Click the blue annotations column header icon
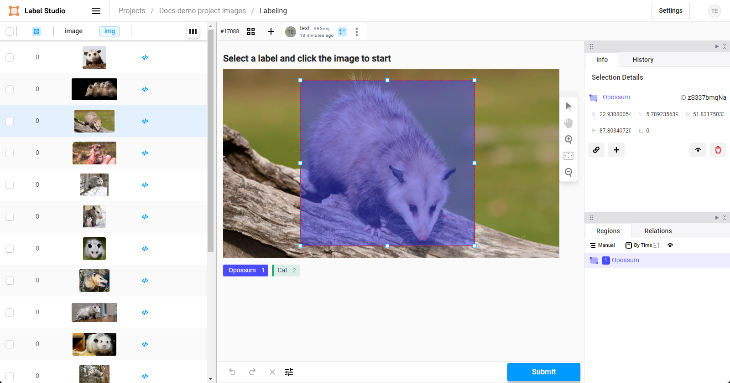 pos(36,31)
